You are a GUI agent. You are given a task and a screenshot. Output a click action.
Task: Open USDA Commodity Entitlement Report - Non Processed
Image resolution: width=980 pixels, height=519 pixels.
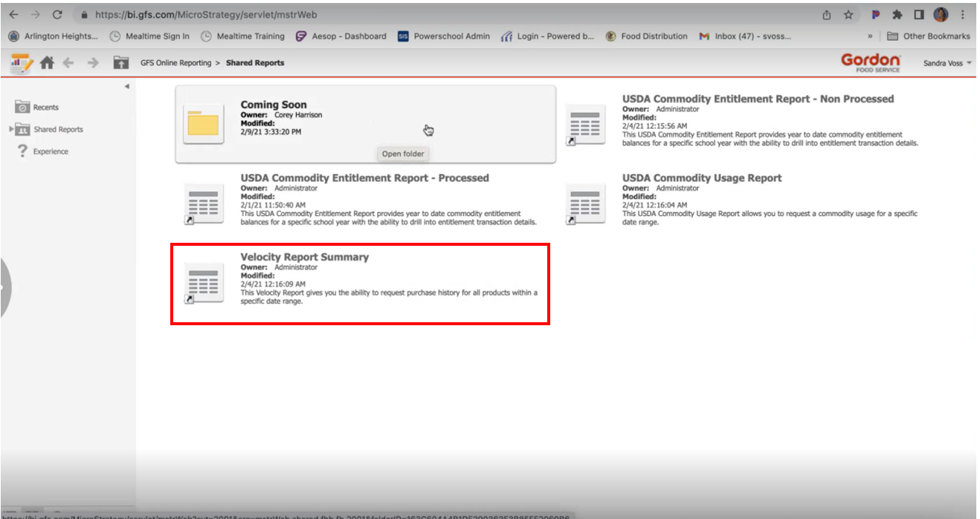(758, 99)
